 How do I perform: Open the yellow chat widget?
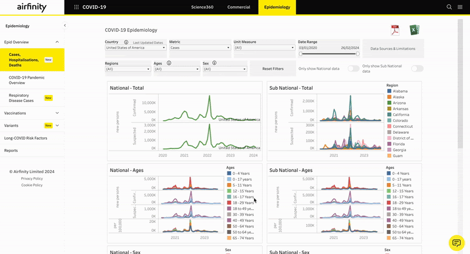pos(456,242)
